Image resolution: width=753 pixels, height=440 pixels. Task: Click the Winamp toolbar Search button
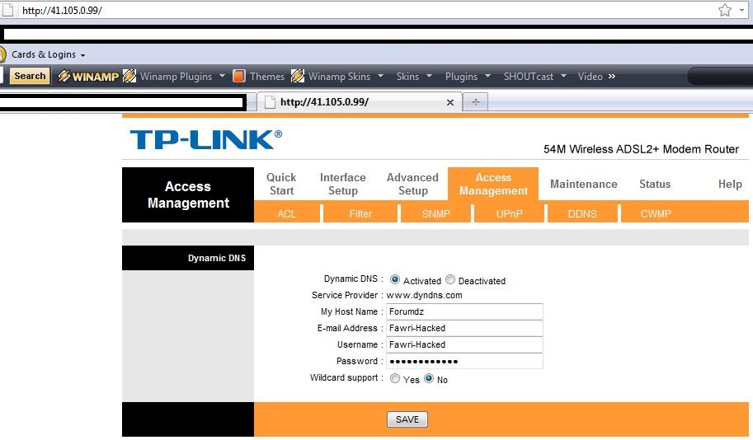coord(30,76)
